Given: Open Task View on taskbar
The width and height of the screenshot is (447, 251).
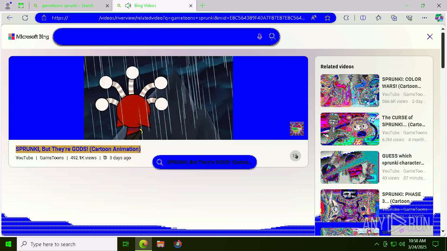Looking at the screenshot, I should pyautogui.click(x=126, y=244).
